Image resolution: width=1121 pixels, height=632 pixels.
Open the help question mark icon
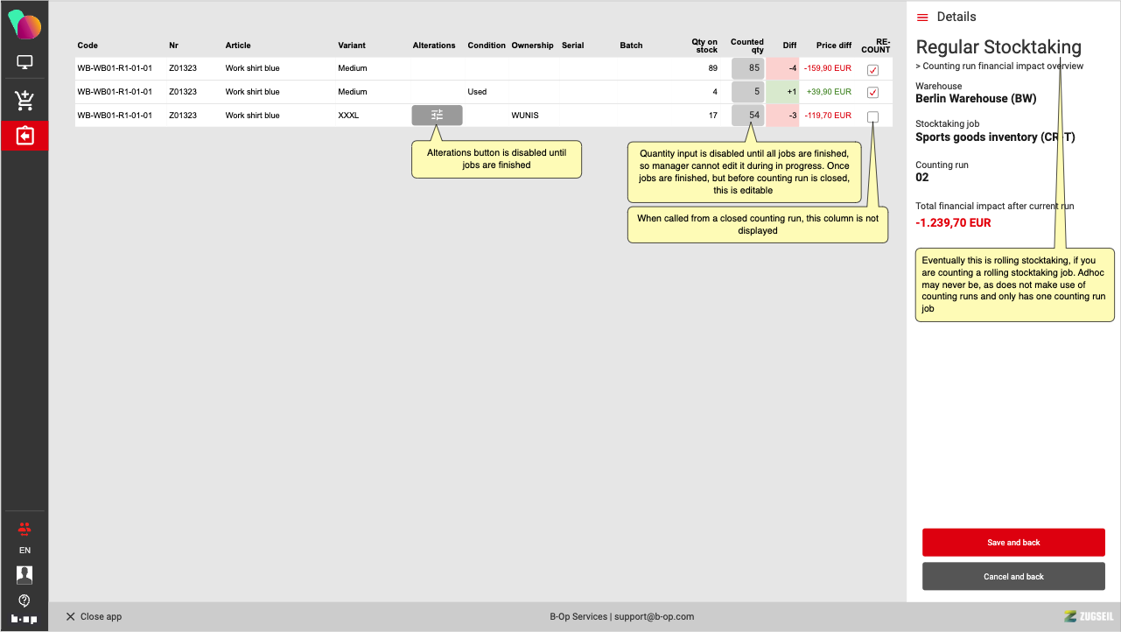click(x=25, y=600)
